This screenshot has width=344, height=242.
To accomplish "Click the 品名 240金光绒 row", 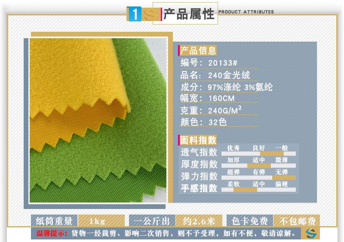I will click(215, 75).
